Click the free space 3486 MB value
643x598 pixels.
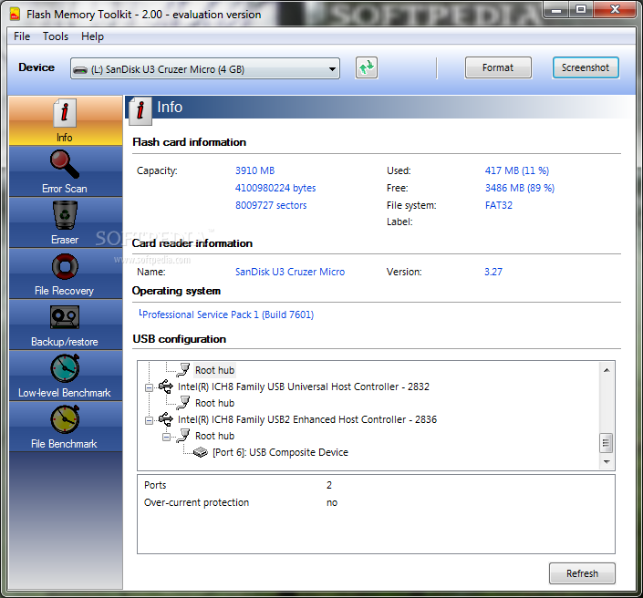click(x=520, y=188)
